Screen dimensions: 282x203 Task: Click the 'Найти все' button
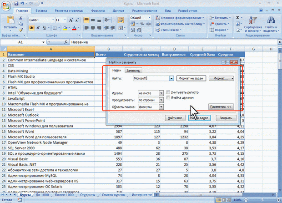coord(175,117)
